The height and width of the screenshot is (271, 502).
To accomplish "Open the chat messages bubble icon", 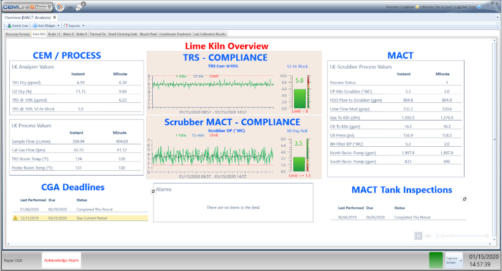I will (80, 6).
